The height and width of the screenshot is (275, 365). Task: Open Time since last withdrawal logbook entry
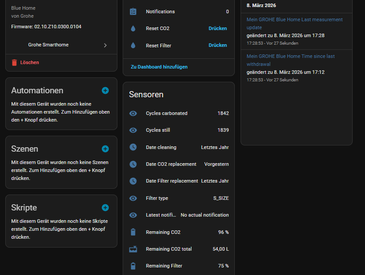pyautogui.click(x=290, y=60)
